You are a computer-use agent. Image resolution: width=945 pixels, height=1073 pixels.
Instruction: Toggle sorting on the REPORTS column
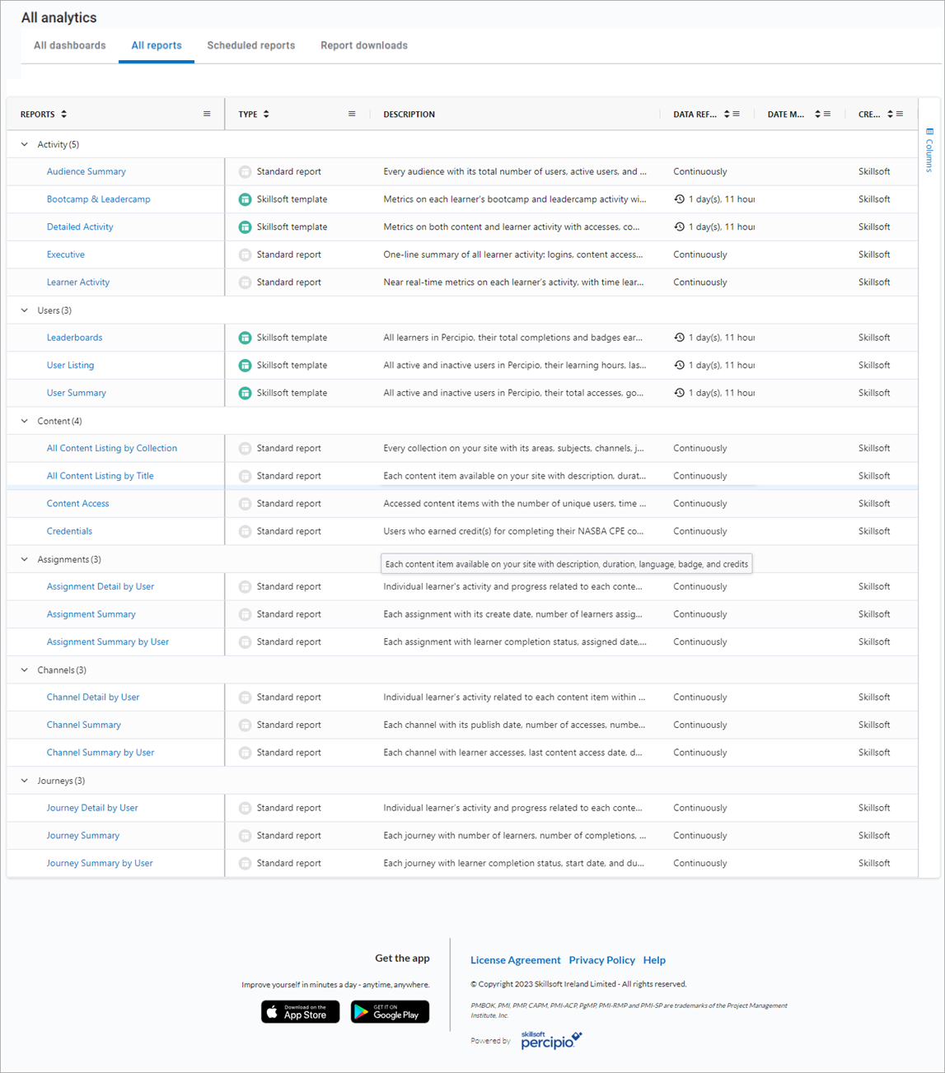pyautogui.click(x=63, y=114)
